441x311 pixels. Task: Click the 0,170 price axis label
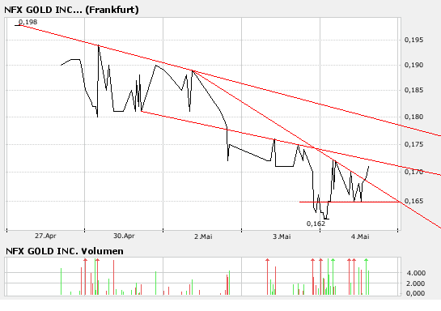coord(413,172)
